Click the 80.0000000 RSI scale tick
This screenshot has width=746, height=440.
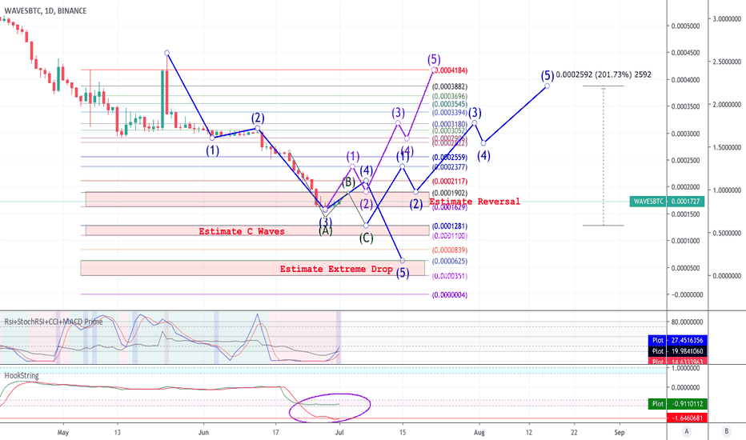(x=687, y=322)
